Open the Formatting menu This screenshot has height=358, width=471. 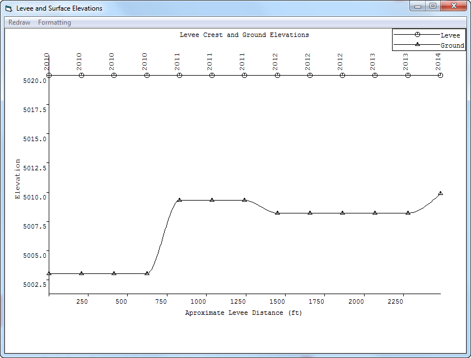(x=54, y=22)
